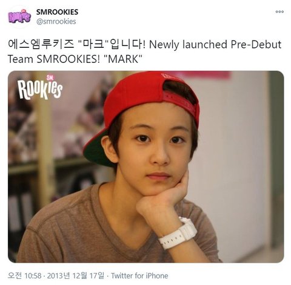Click the SMROOKIES profile avatar
This screenshot has height=285, width=291.
[19, 17]
